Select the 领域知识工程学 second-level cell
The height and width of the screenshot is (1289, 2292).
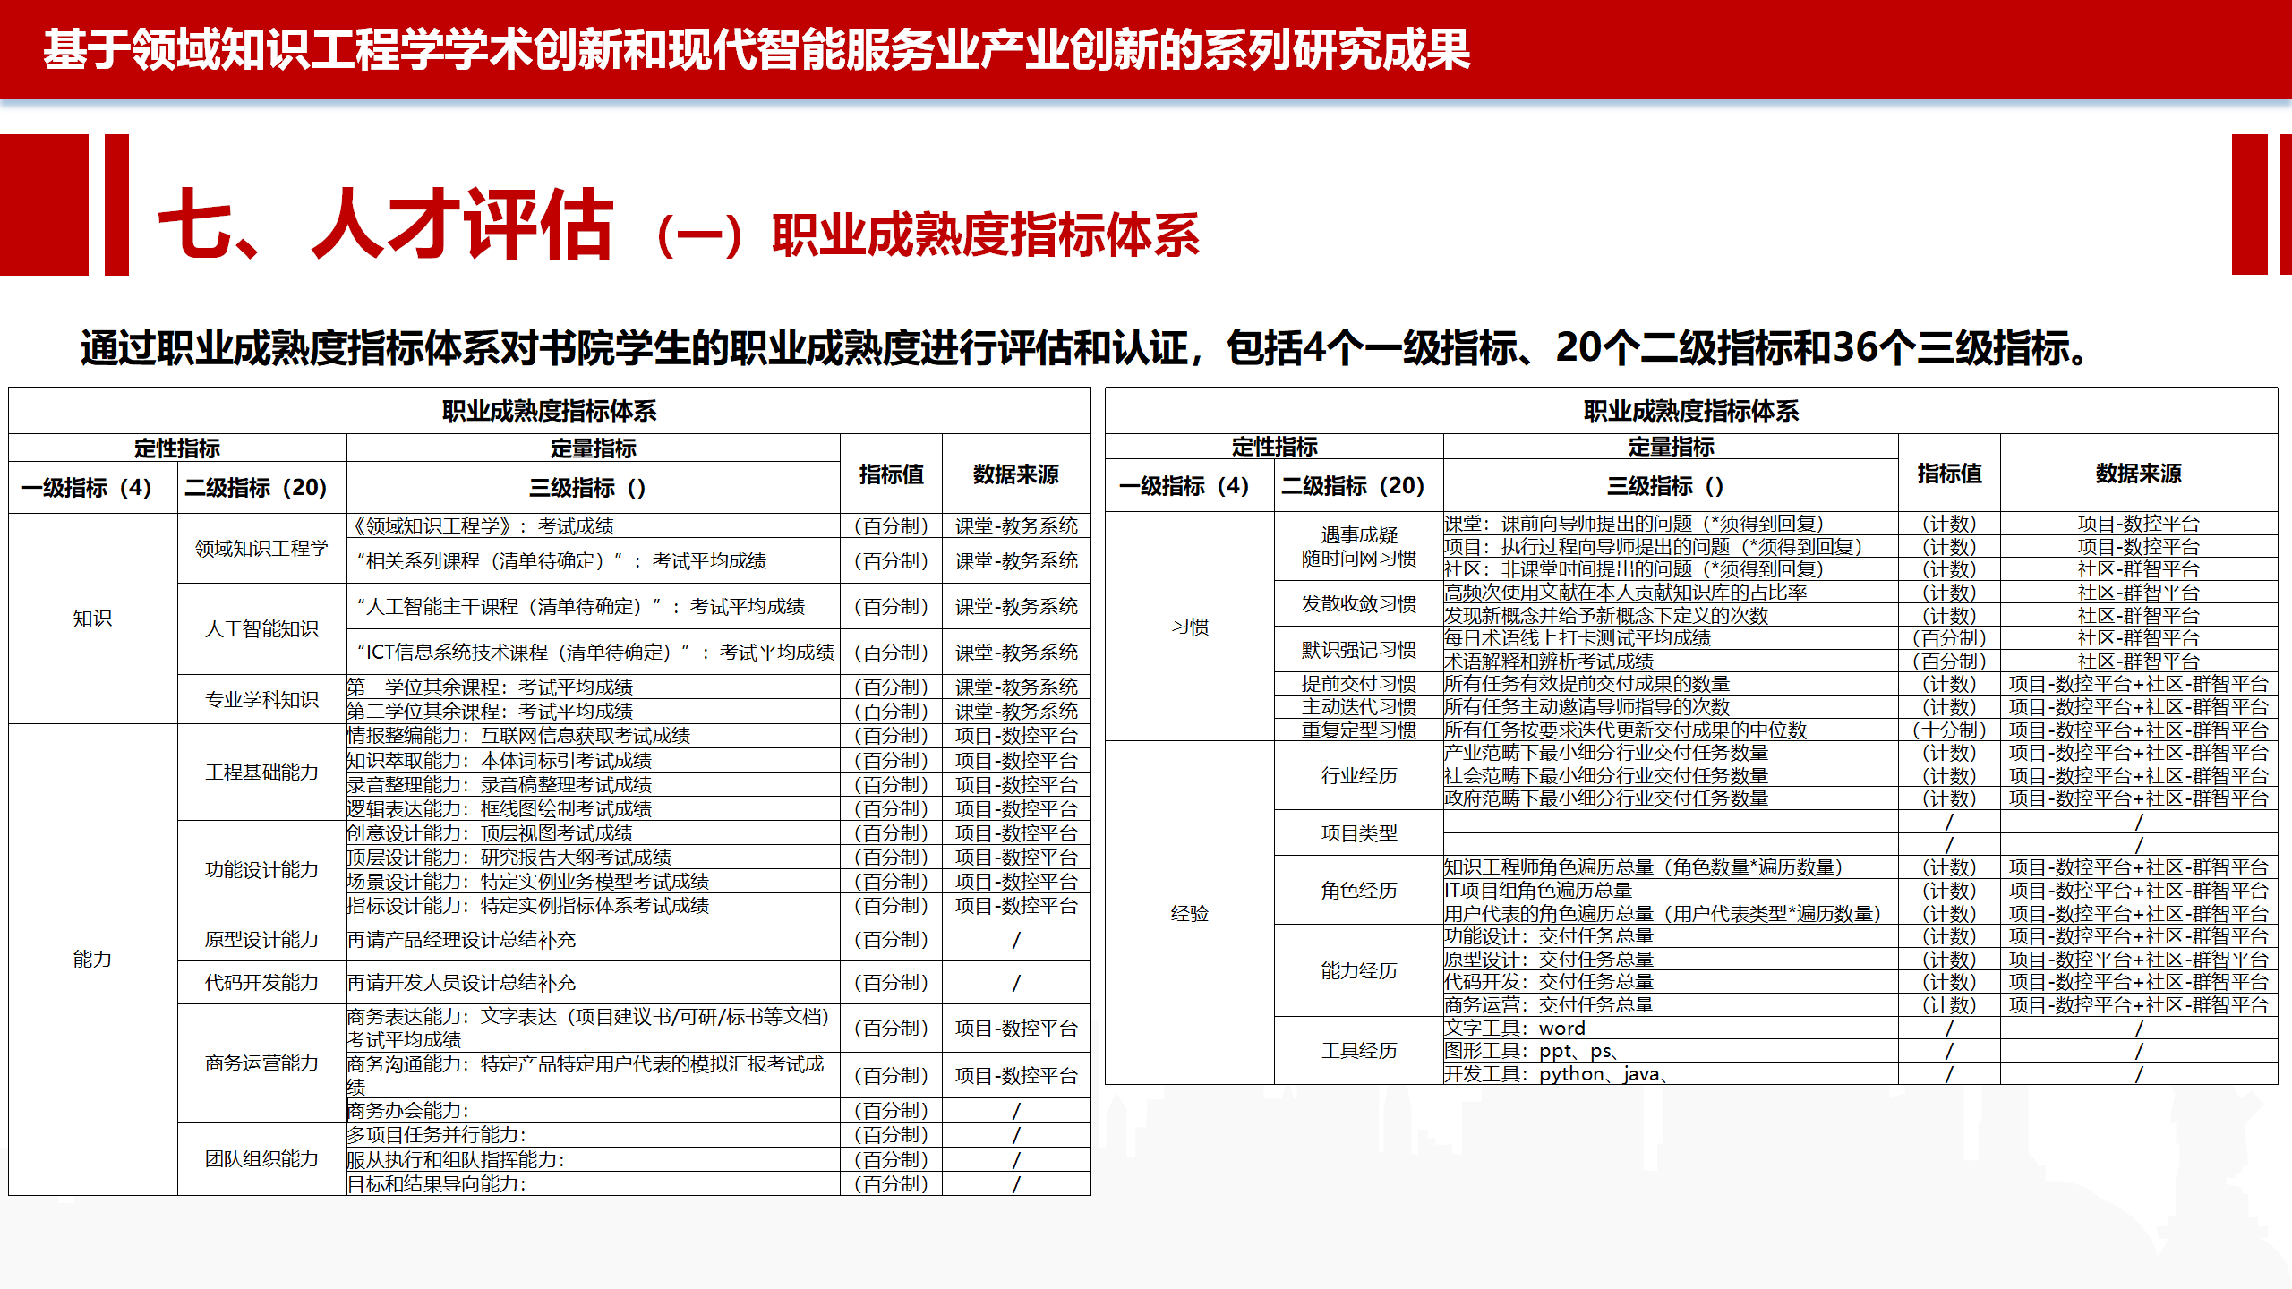click(261, 549)
